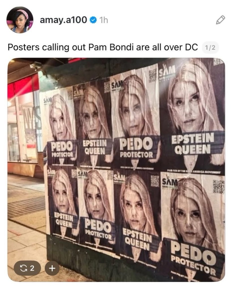Open the amay.a100 profile picture
The image size is (233, 290).
[x=20, y=20]
